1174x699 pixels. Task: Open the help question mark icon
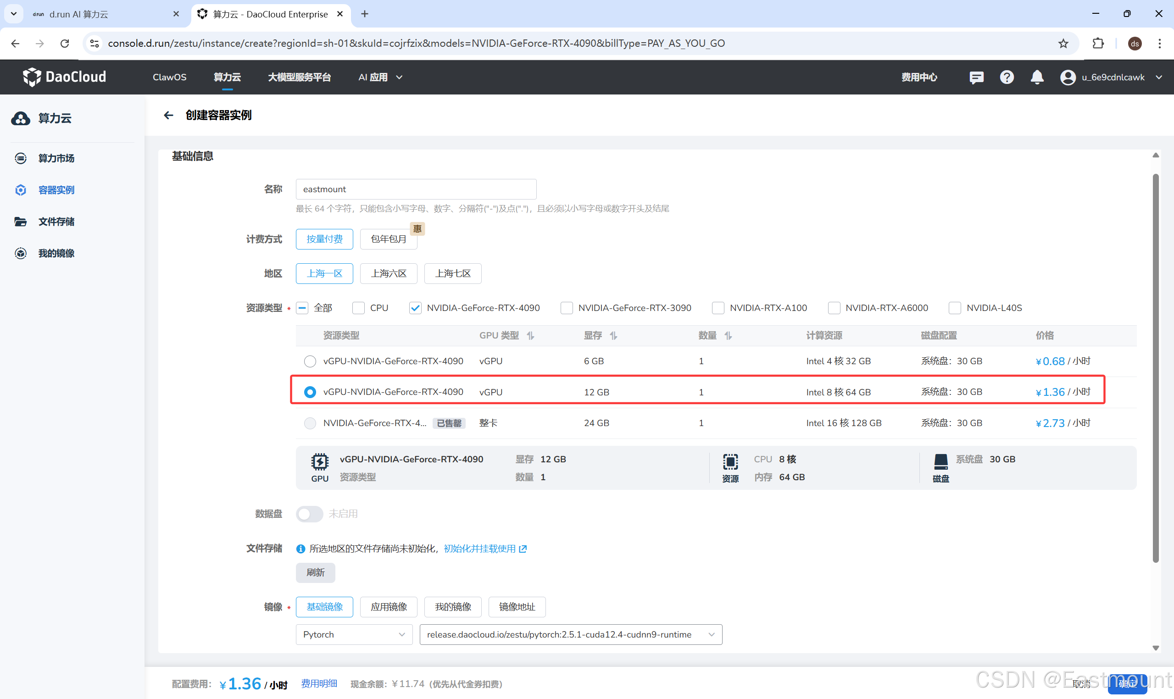click(1007, 77)
